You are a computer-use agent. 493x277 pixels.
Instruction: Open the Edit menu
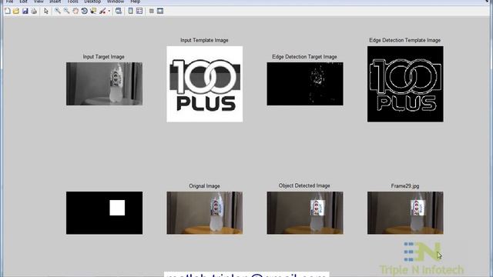(x=24, y=2)
